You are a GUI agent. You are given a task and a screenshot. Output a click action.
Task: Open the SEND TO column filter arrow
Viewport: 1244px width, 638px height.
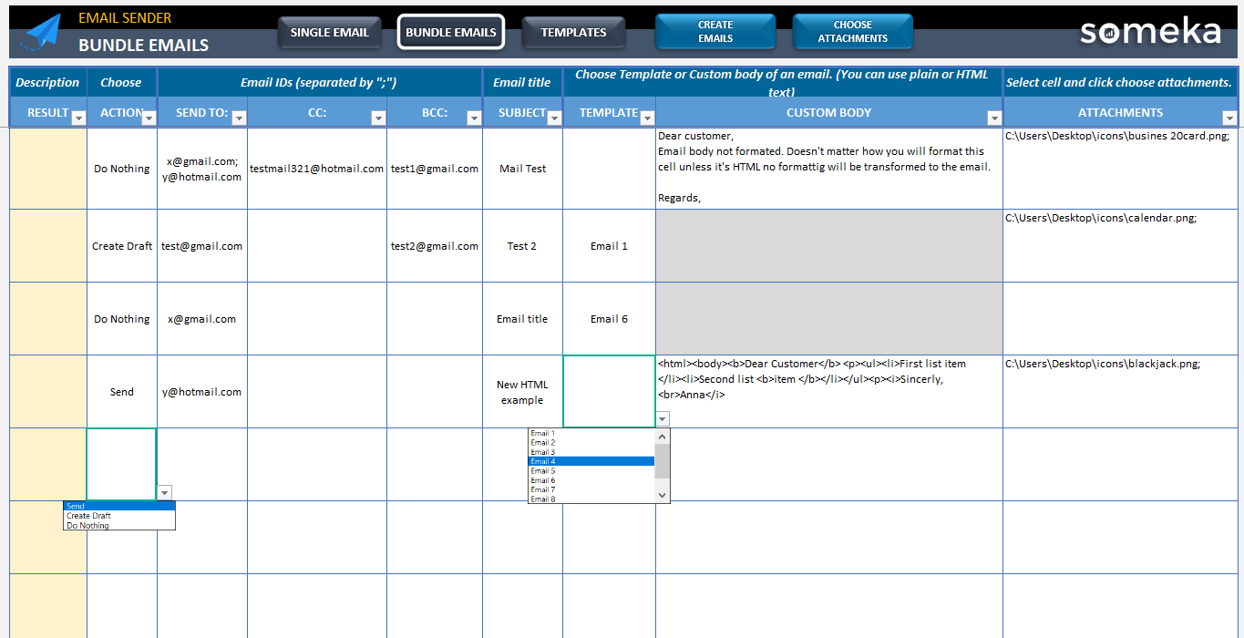(239, 118)
